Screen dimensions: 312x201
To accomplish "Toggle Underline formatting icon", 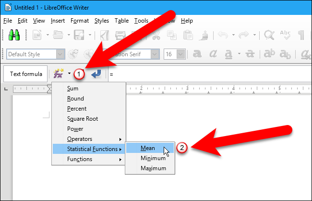I will (228, 54).
